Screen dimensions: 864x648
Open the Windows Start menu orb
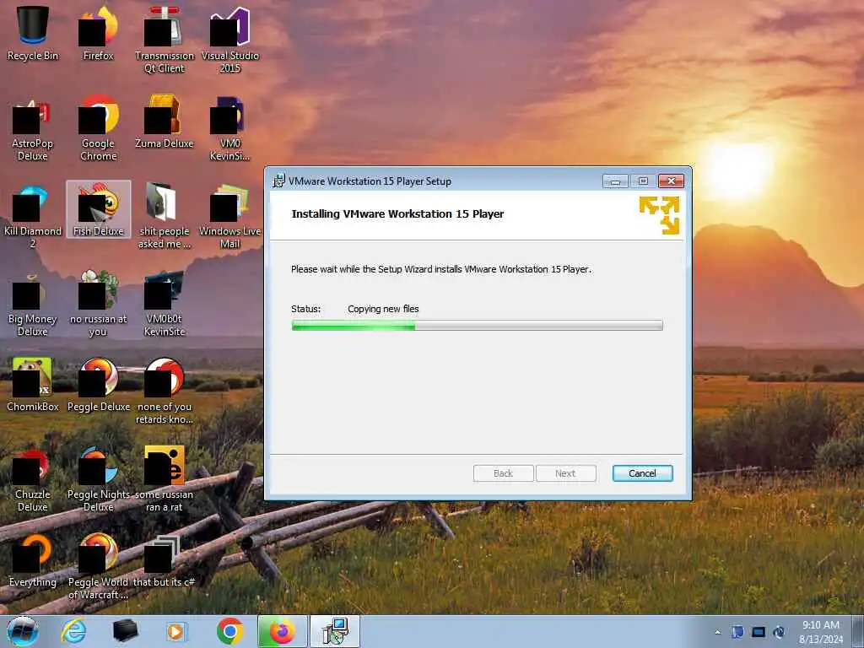[23, 631]
